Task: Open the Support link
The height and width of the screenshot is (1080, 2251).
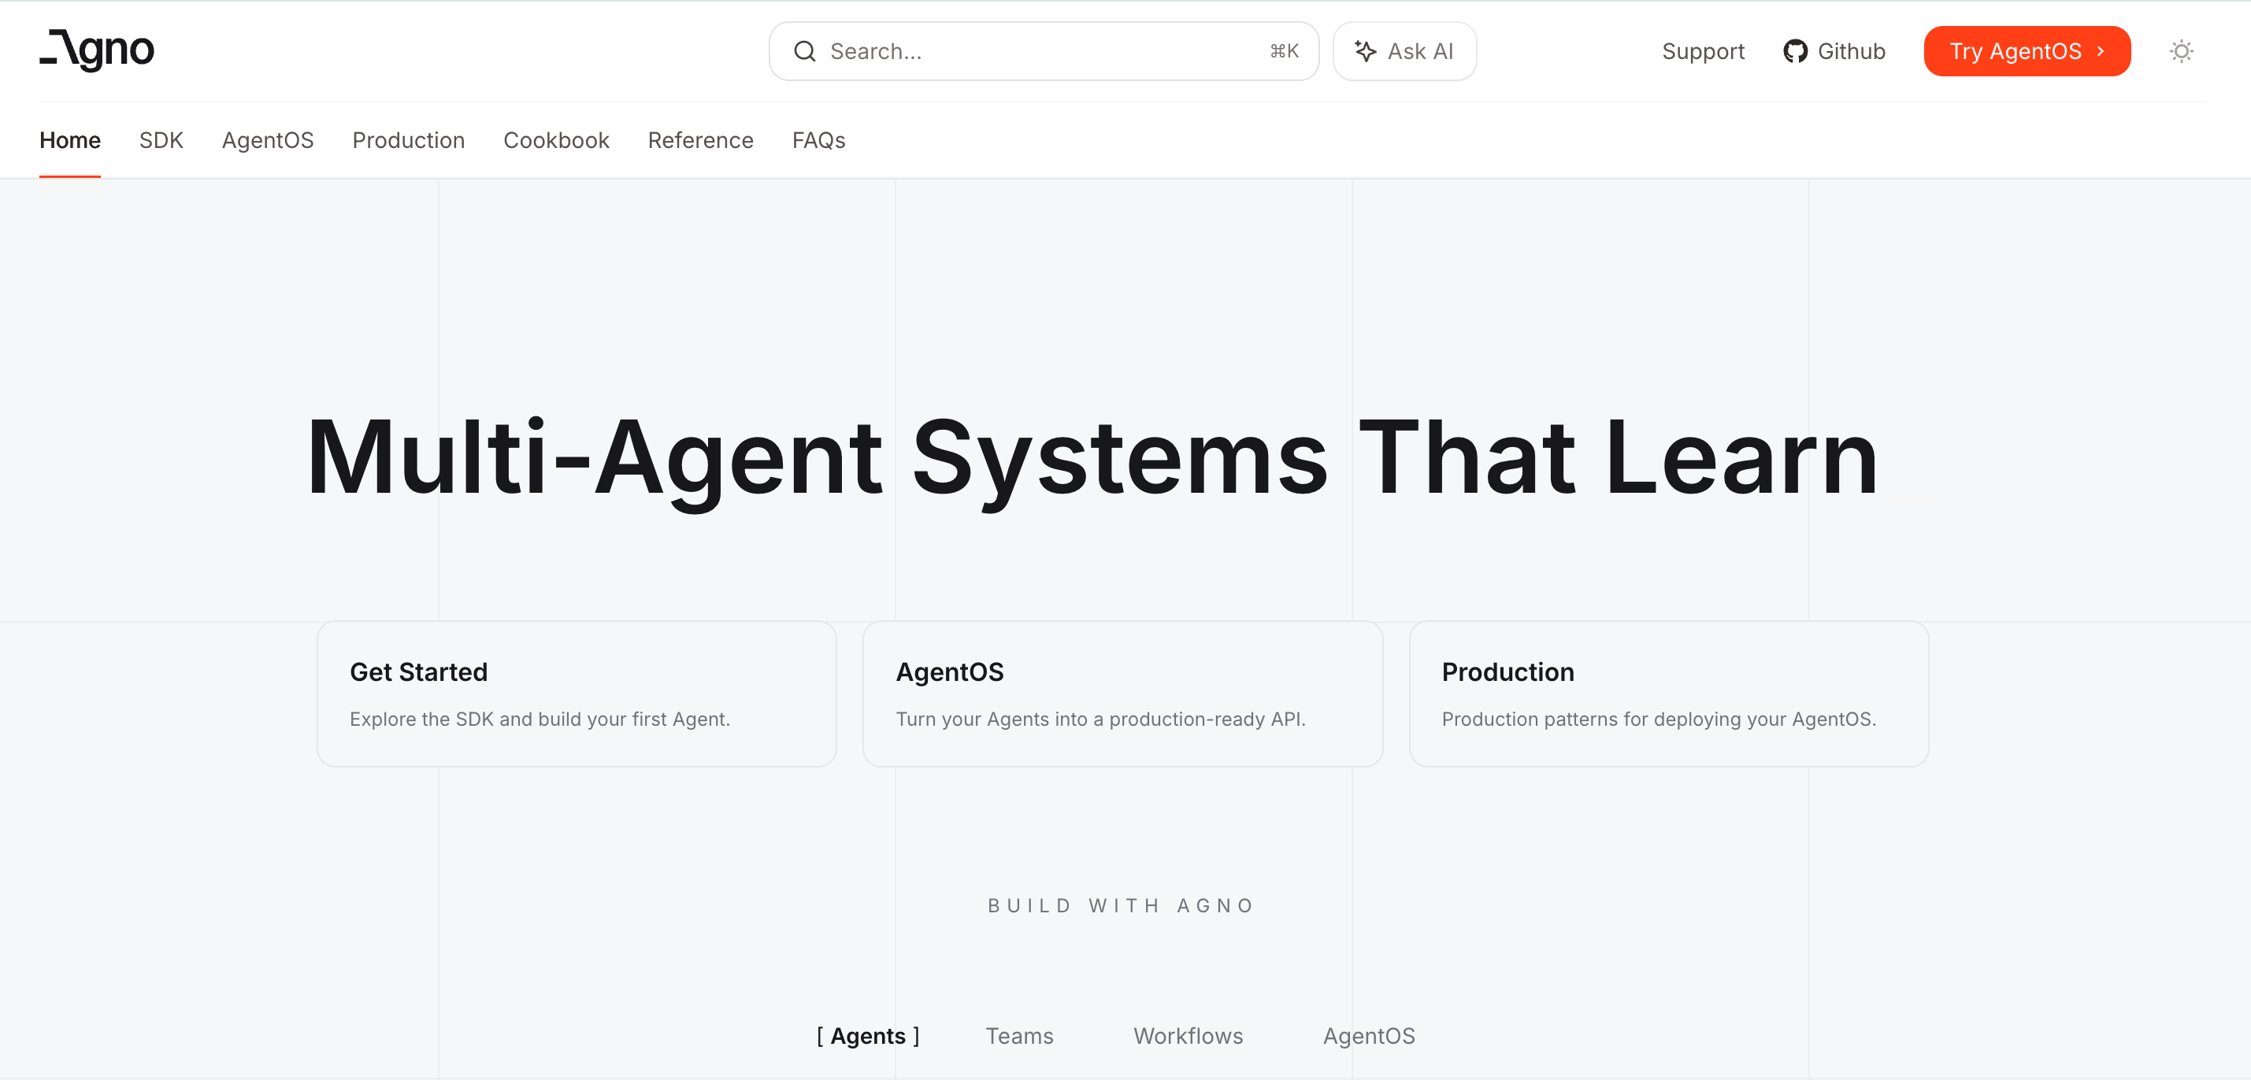Action: (x=1702, y=51)
